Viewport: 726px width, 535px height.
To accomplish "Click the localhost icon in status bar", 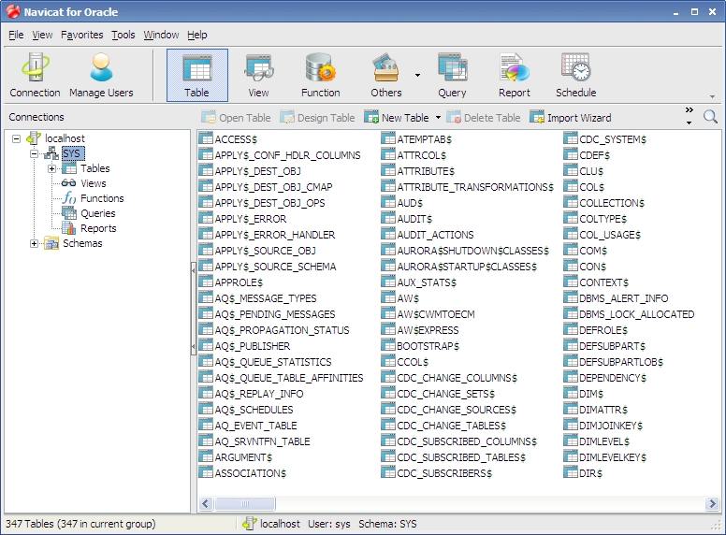I will 250,524.
